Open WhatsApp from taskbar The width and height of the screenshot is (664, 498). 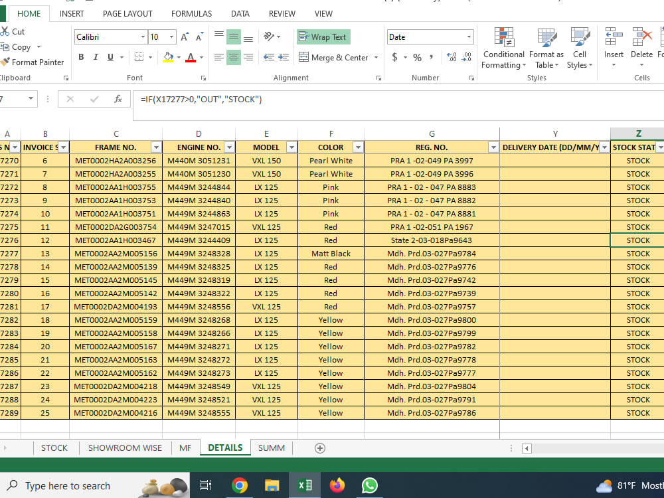click(x=369, y=485)
